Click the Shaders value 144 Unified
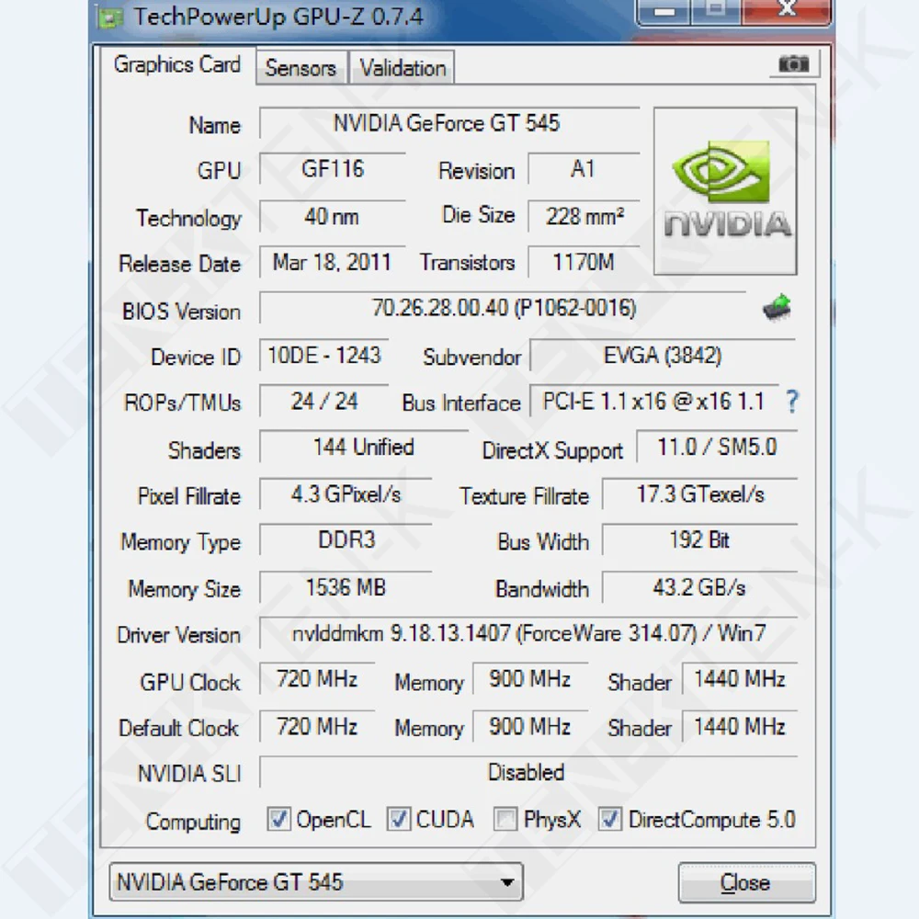919x919 pixels. pyautogui.click(x=364, y=448)
